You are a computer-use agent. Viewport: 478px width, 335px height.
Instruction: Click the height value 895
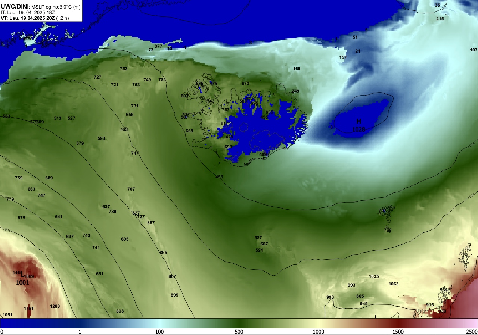[x=174, y=295]
